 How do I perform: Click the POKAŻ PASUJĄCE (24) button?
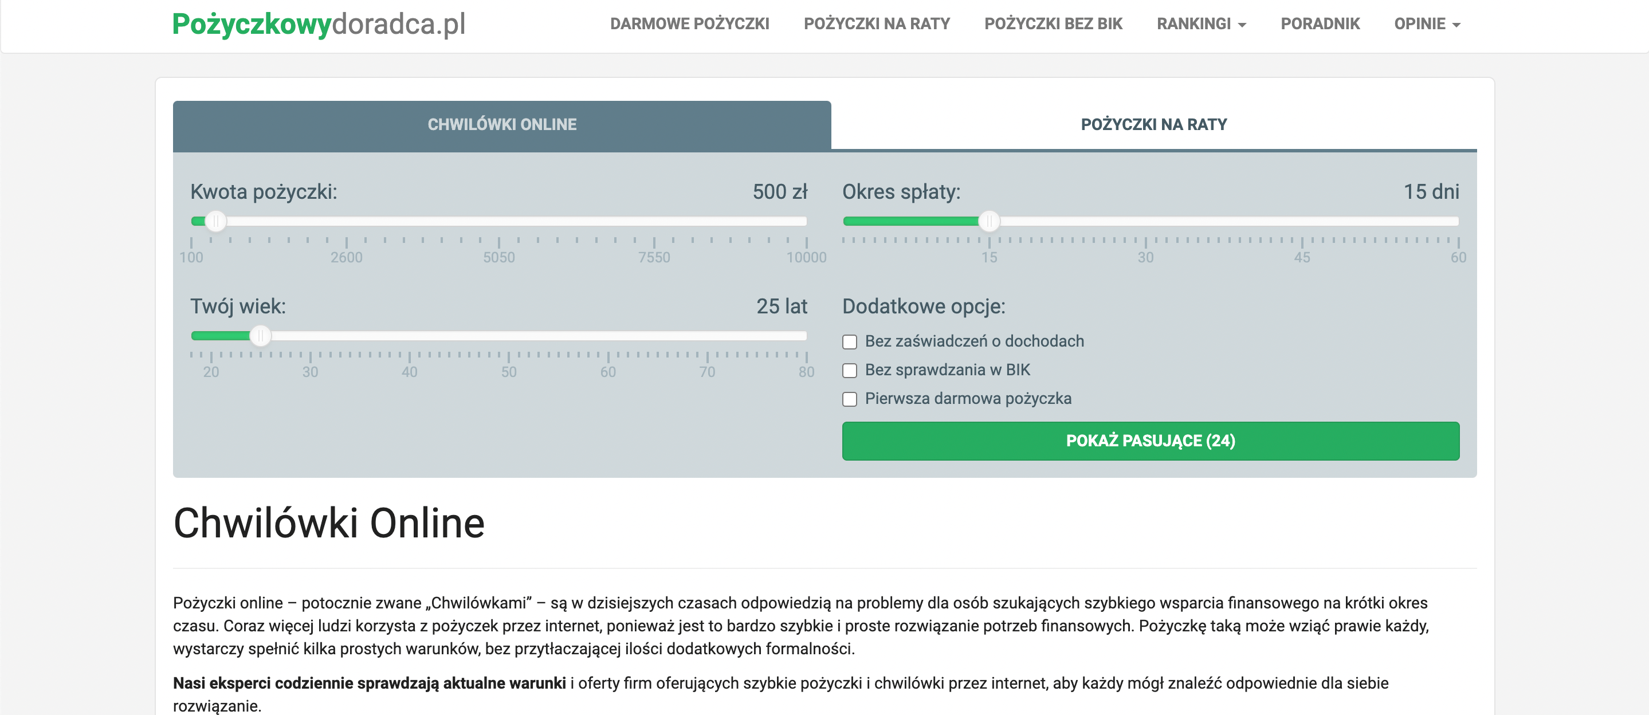click(1151, 441)
